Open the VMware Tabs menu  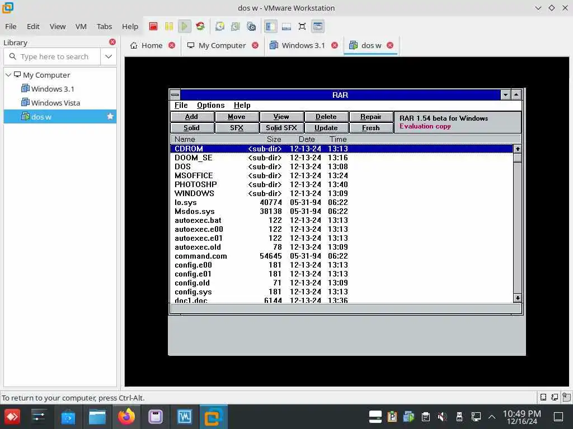click(104, 26)
